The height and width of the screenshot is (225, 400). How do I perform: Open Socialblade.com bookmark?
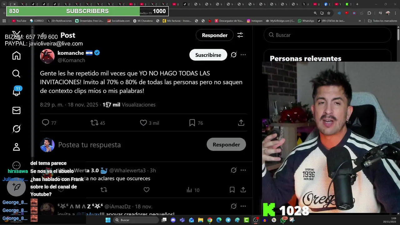point(118,21)
